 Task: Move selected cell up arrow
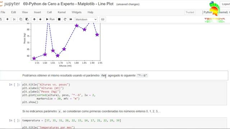[34, 19]
